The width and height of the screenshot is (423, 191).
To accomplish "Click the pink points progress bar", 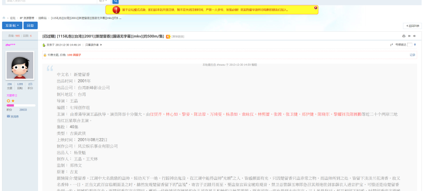I will 21,105.
